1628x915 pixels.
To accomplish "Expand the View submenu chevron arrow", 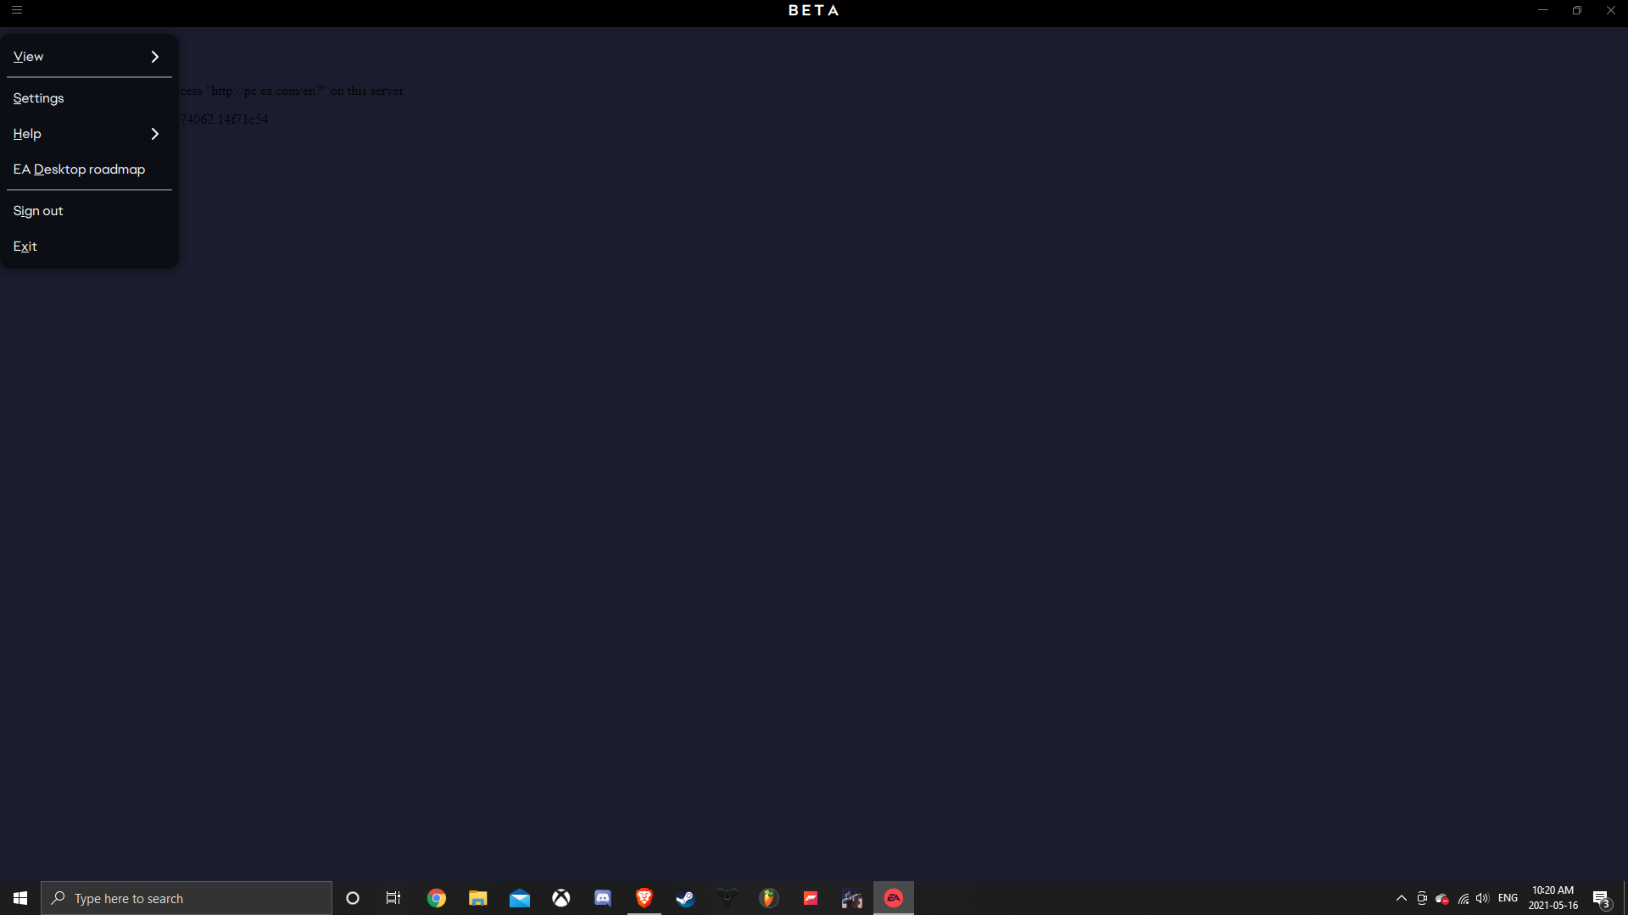I will click(155, 57).
